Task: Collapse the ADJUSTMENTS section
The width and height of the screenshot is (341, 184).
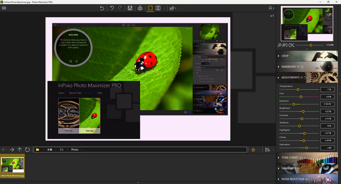Action: [279, 78]
